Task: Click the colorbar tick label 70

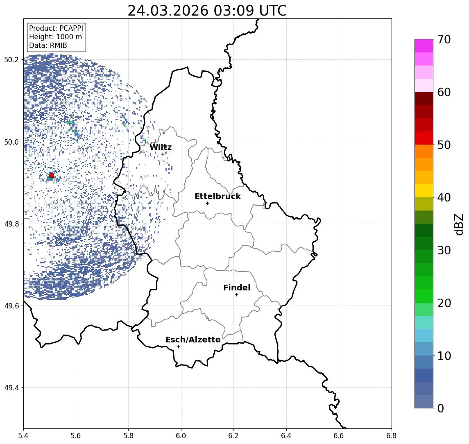Action: tap(444, 39)
